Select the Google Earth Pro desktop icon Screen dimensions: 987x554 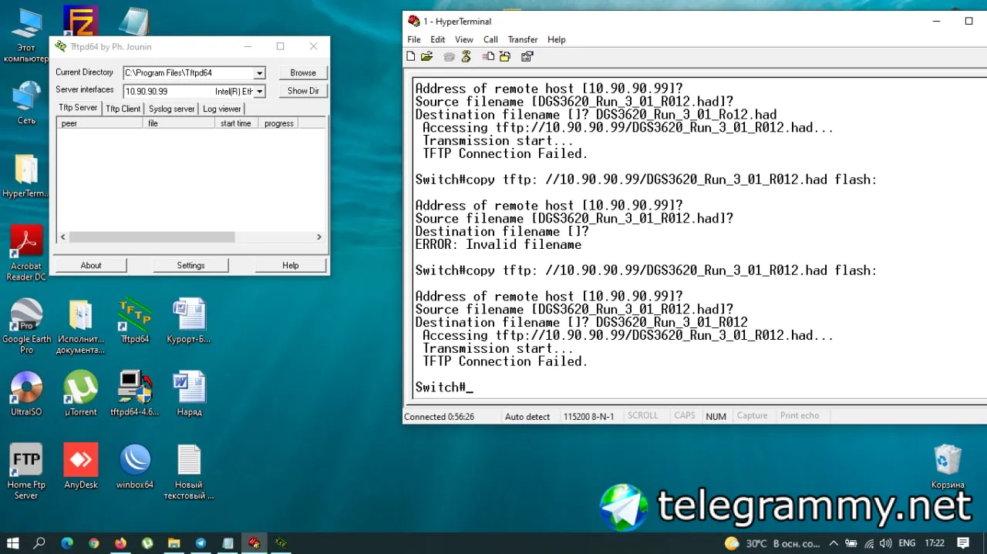(26, 326)
